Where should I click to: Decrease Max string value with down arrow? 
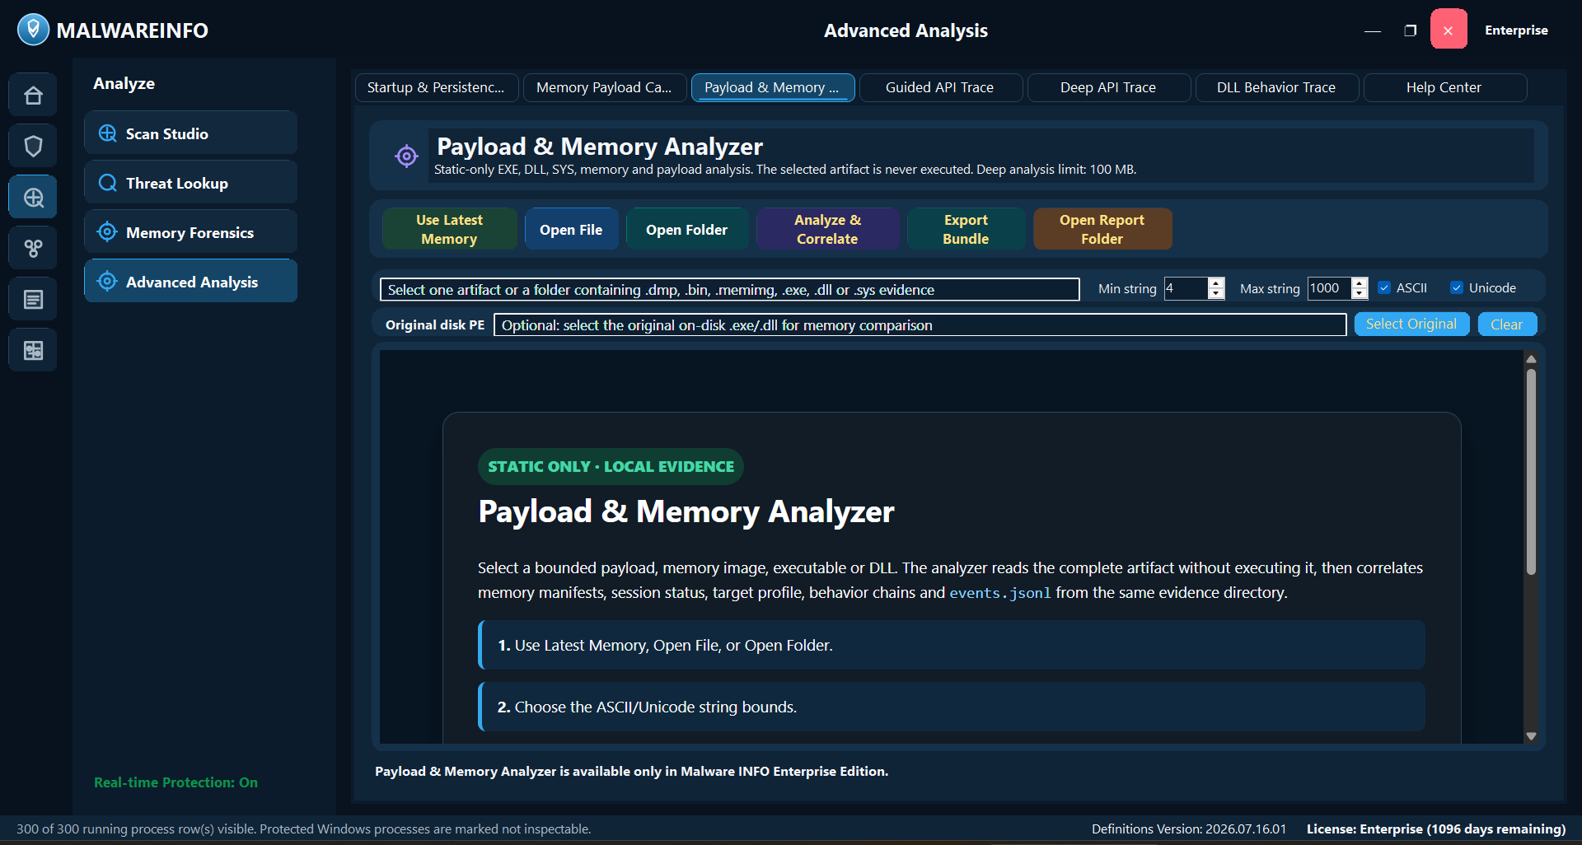point(1360,293)
